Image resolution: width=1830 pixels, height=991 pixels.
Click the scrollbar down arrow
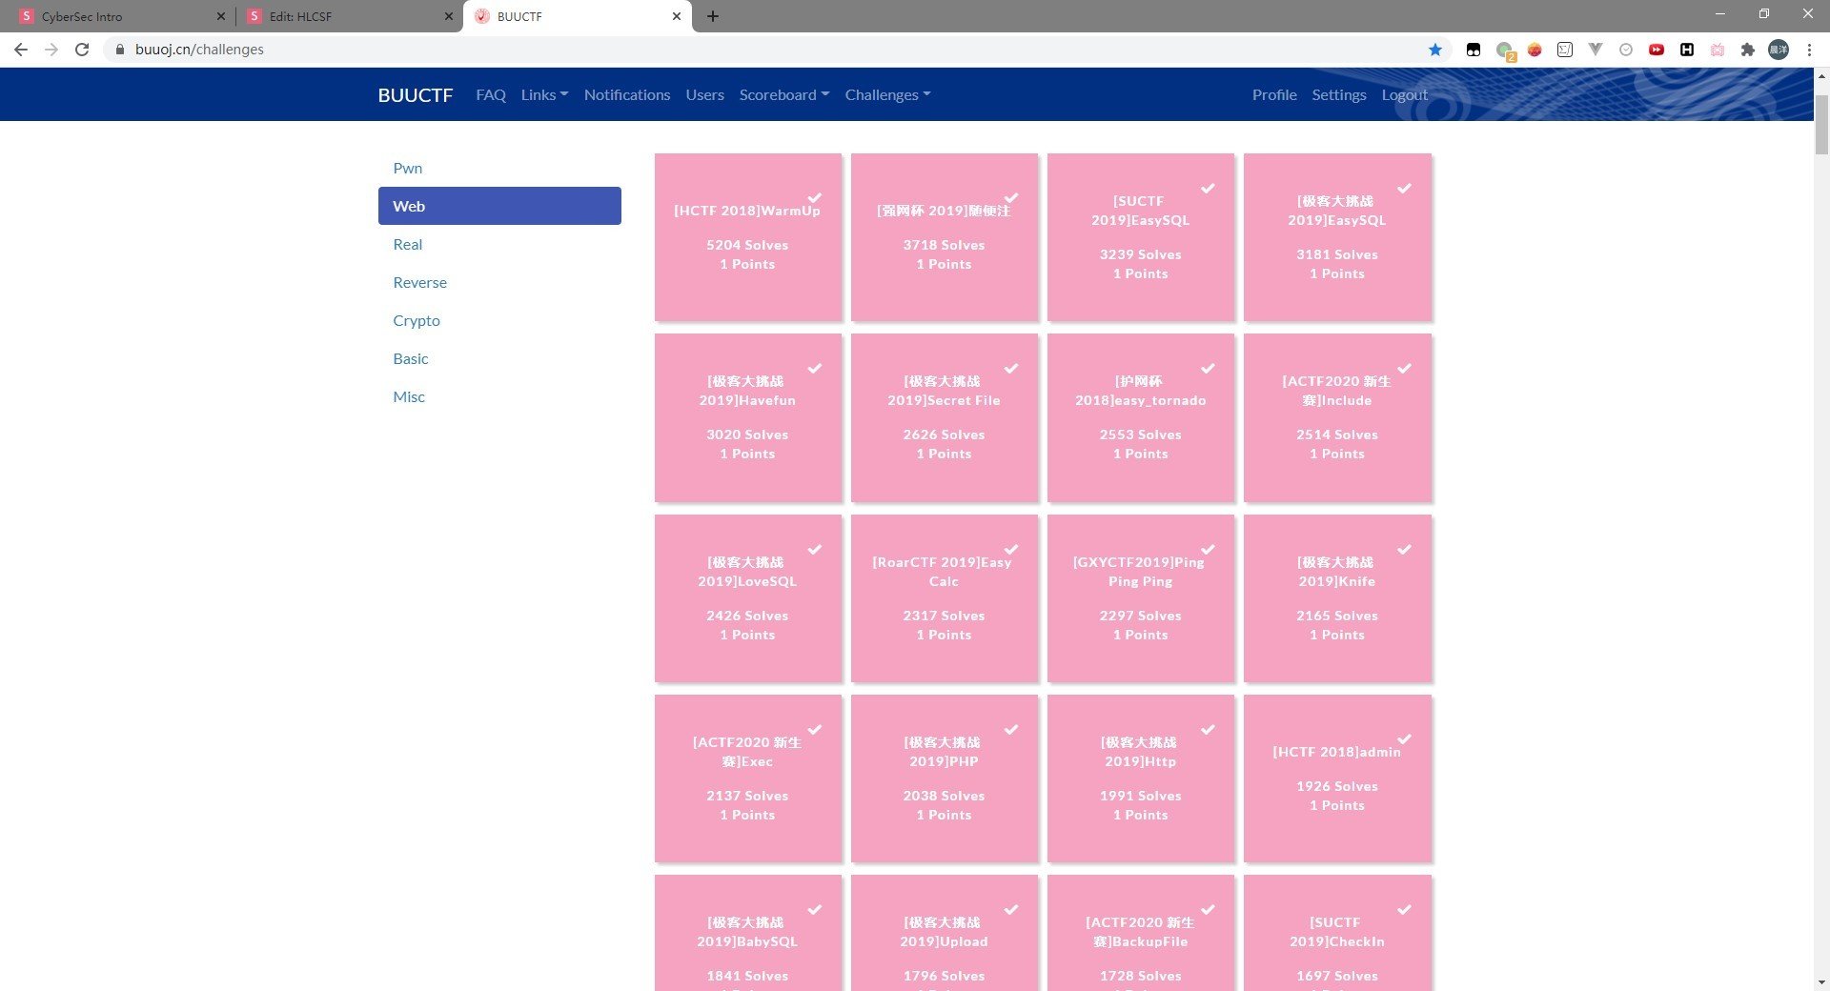pyautogui.click(x=1821, y=982)
